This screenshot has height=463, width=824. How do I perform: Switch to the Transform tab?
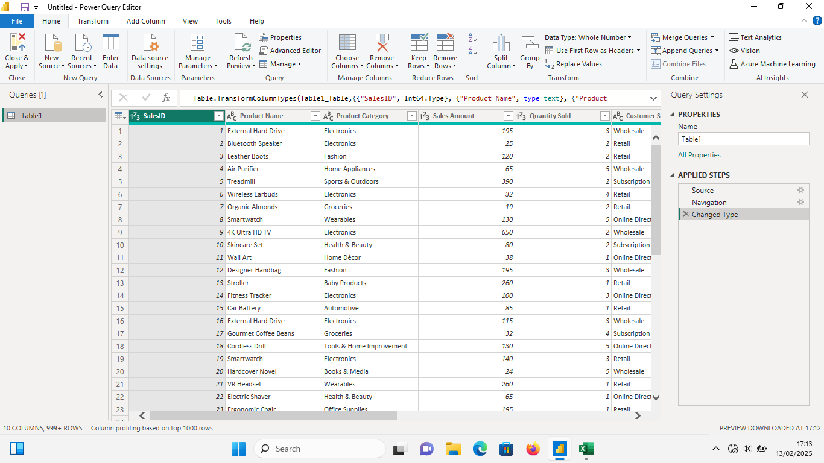(93, 21)
